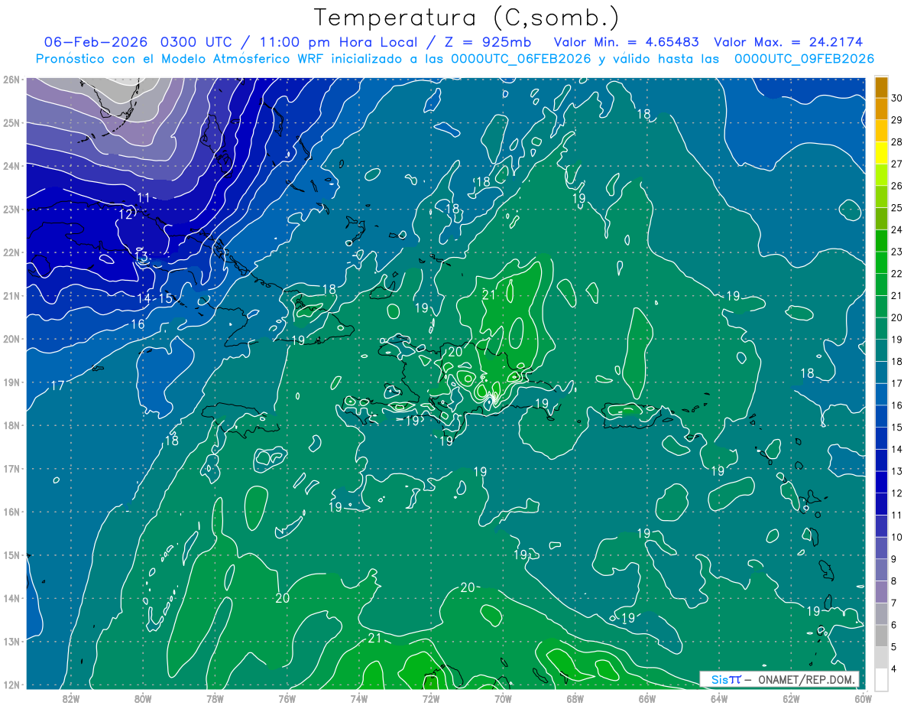Viewport: 917px width, 709px height.
Task: Click legend value '26' on the colorbar
Action: click(x=897, y=186)
